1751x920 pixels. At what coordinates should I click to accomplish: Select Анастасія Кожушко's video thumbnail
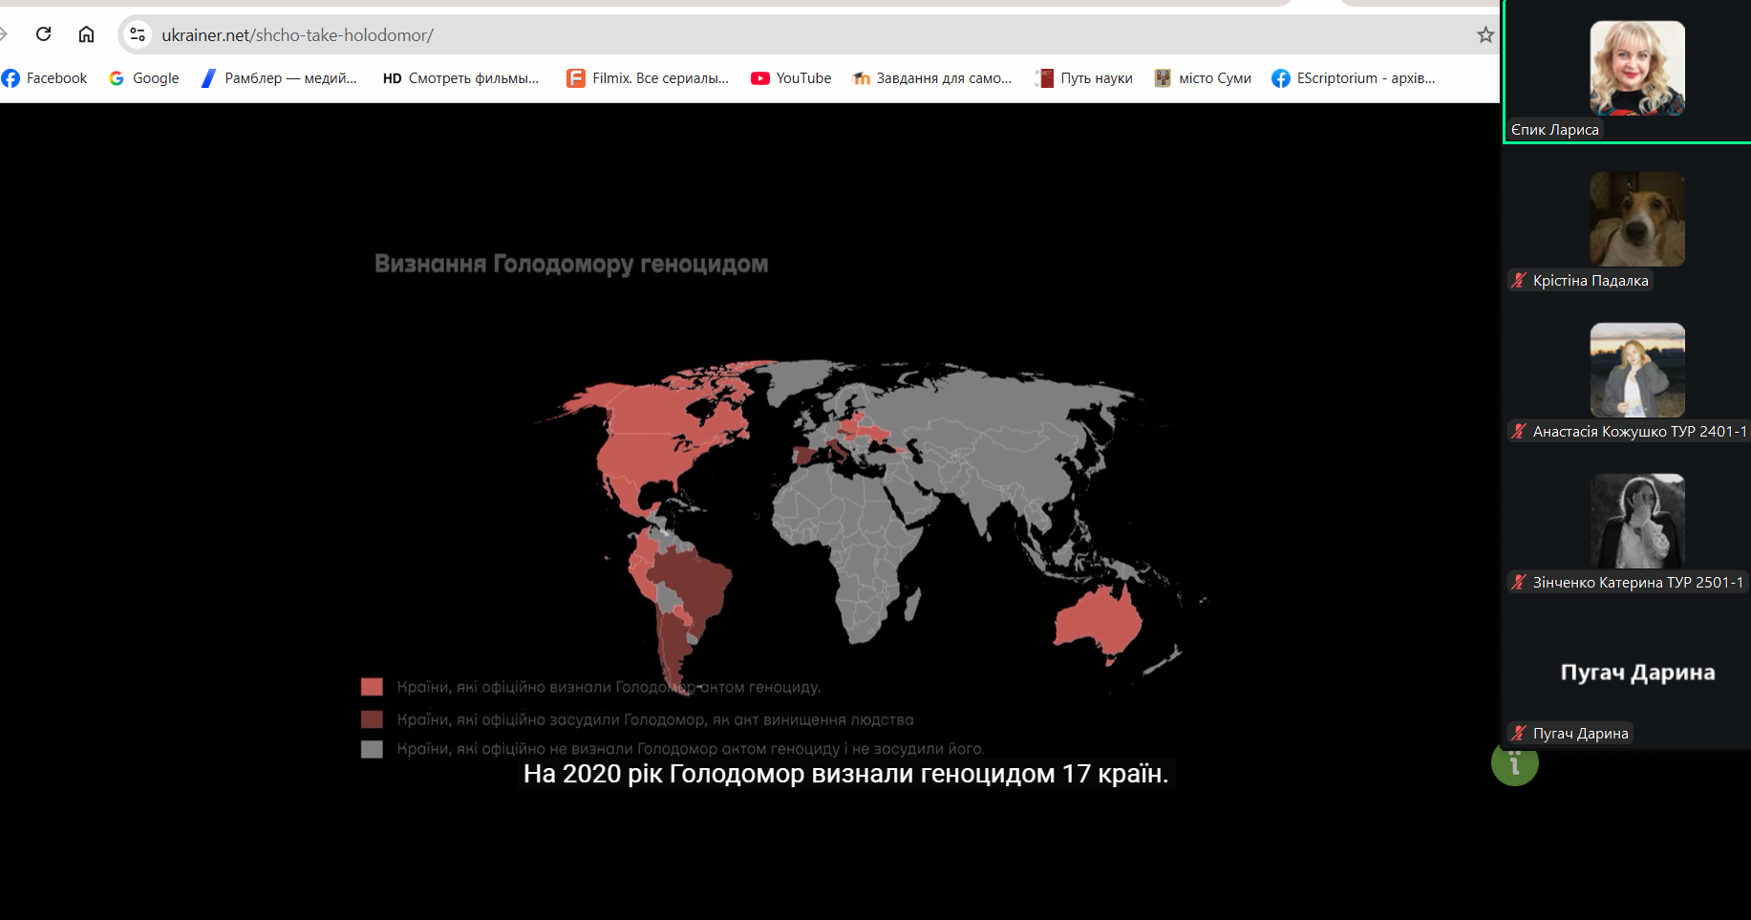point(1636,370)
